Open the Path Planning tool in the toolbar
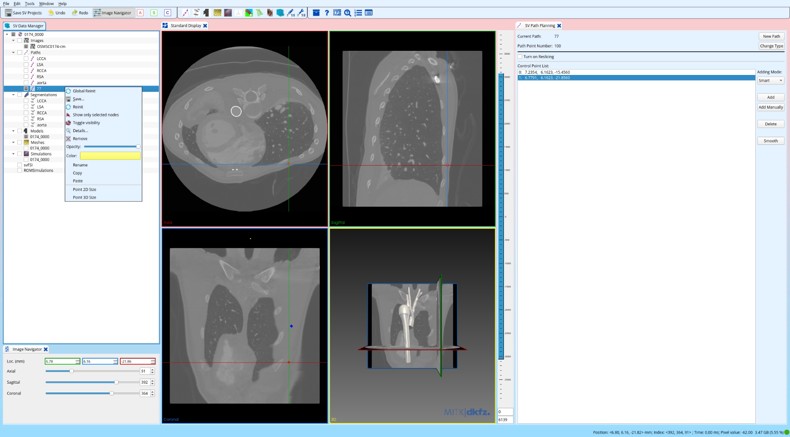 coord(185,13)
